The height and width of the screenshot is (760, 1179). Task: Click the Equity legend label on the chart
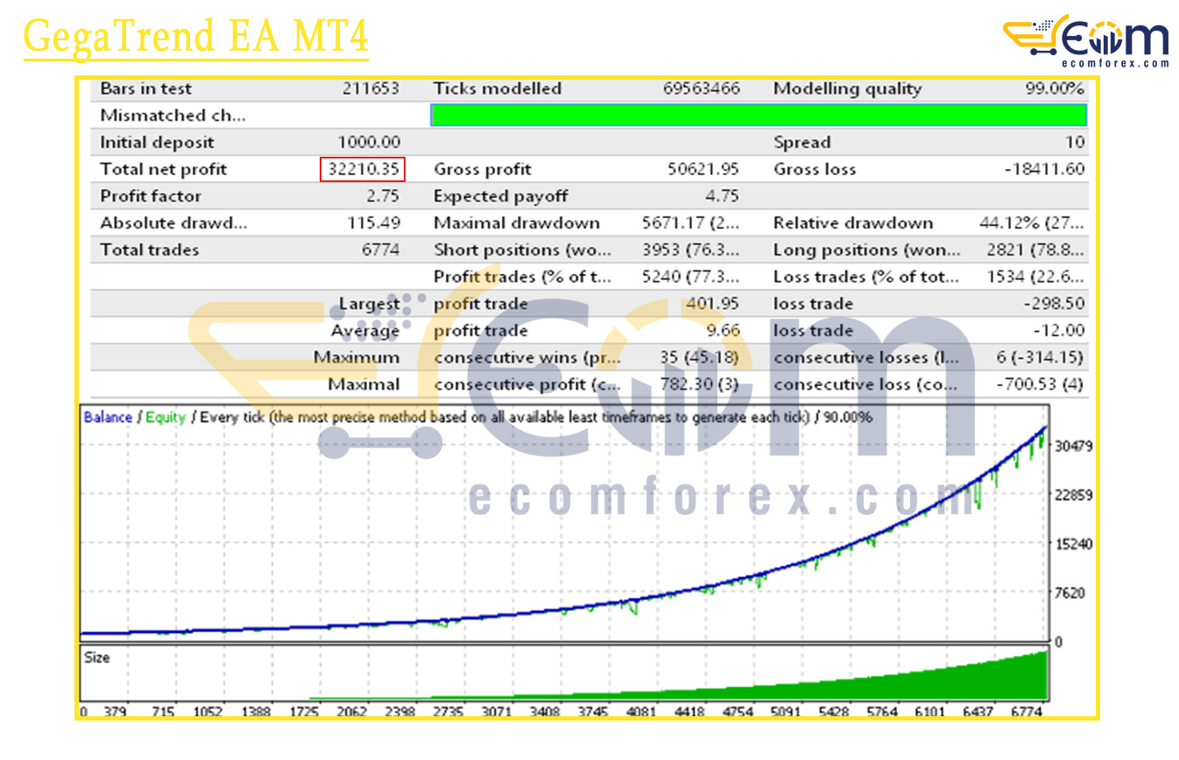[x=166, y=418]
